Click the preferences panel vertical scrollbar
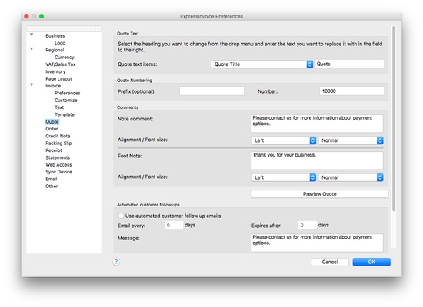 pyautogui.click(x=394, y=118)
